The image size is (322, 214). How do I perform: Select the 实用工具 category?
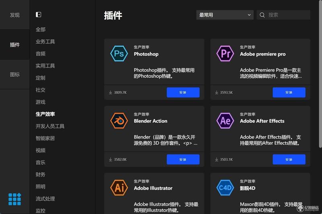click(45, 66)
